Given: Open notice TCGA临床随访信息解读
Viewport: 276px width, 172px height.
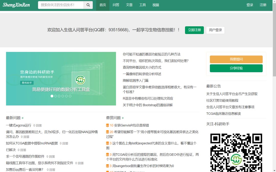Looking at the screenshot, I should (x=224, y=114).
